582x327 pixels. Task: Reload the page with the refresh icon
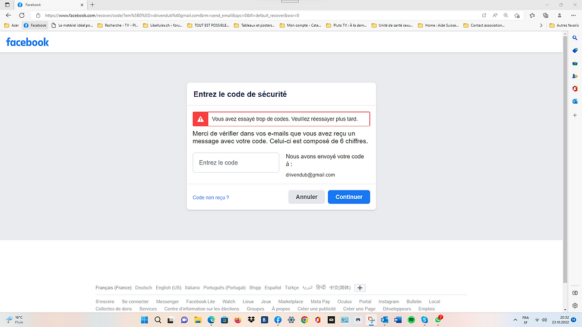22,15
